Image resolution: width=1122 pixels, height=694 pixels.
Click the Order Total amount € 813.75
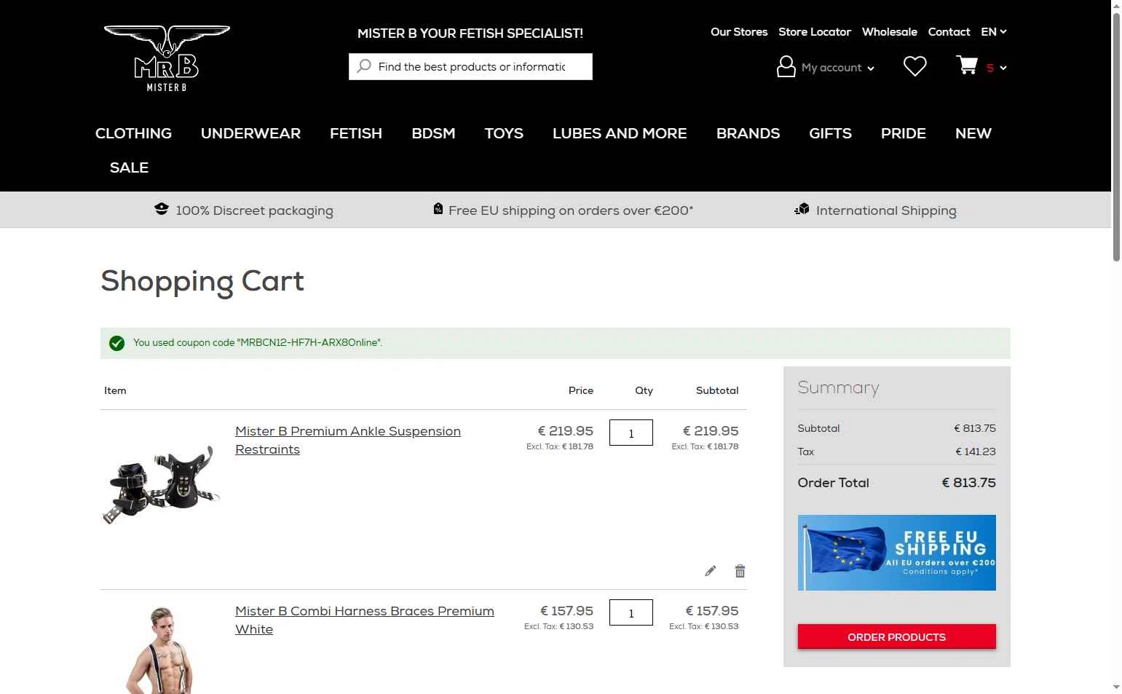point(968,483)
